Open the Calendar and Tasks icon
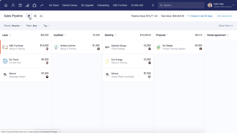 click(20, 5)
